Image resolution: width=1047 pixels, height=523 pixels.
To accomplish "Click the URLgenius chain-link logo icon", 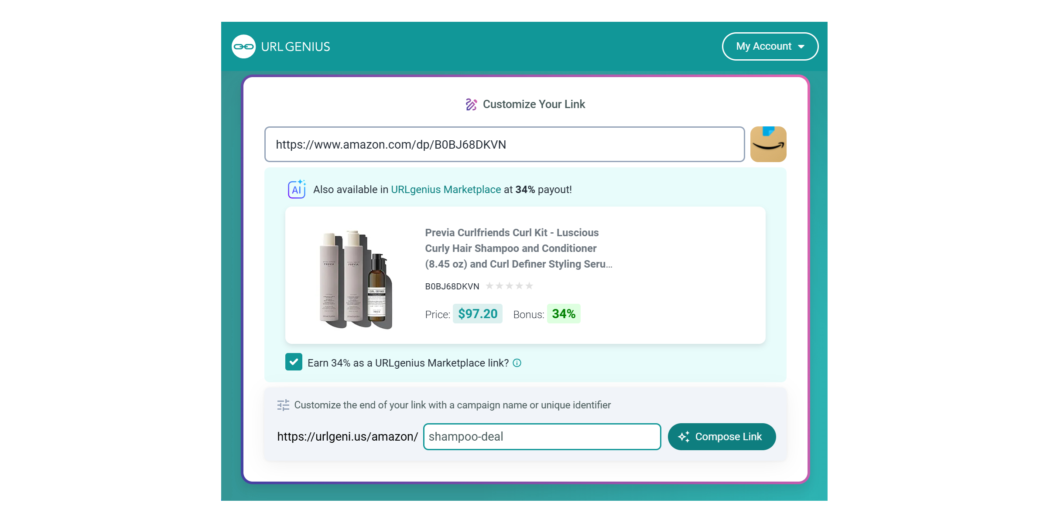I will click(243, 47).
